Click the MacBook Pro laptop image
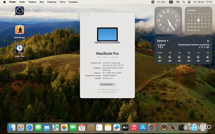The width and height of the screenshot is (215, 134). click(107, 35)
